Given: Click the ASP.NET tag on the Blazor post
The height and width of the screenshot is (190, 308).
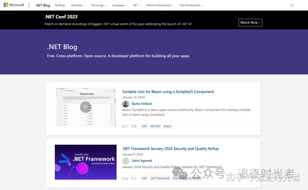Looking at the screenshot, I should [x=155, y=126].
